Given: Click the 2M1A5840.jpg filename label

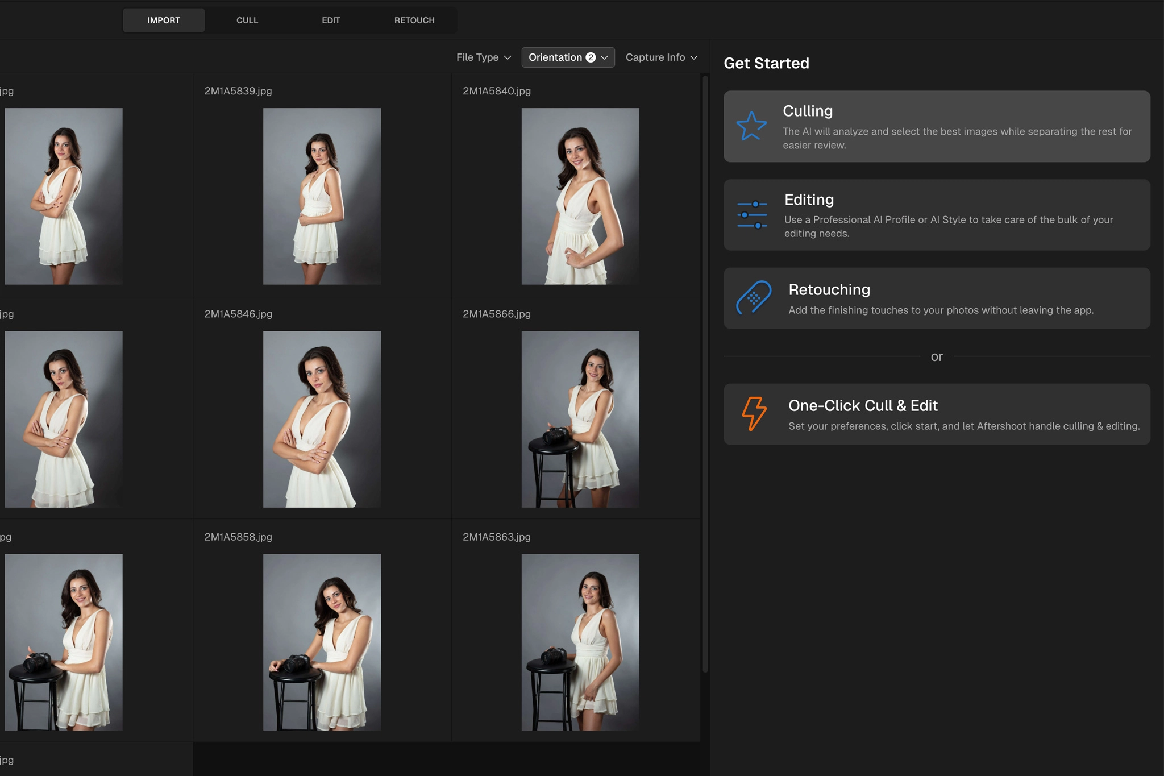Looking at the screenshot, I should coord(497,91).
